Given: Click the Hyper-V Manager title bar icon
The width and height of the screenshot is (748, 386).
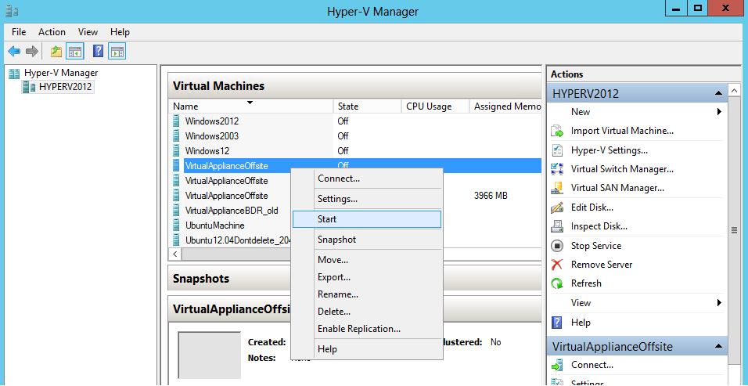Looking at the screenshot, I should point(12,10).
